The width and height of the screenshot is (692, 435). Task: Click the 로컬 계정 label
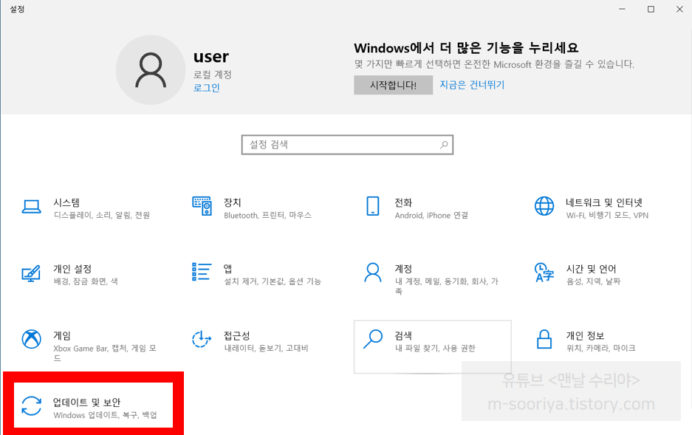[x=212, y=74]
